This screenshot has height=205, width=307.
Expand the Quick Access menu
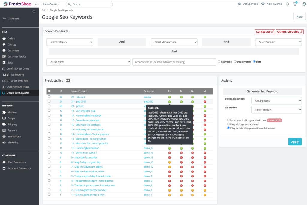(x=51, y=4)
